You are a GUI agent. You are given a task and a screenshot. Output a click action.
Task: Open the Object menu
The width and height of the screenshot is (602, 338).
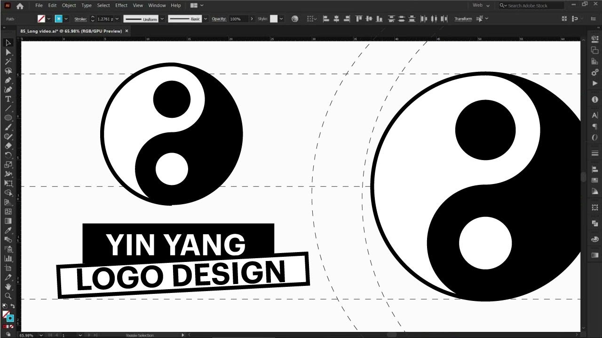click(69, 6)
